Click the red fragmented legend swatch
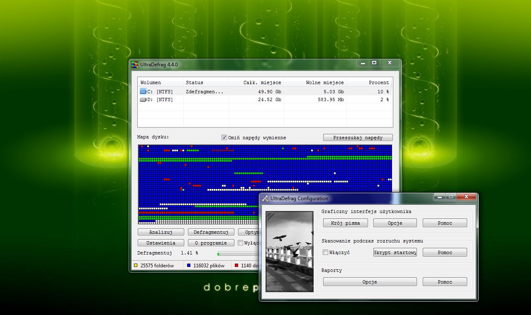Screen dimensions: 531x315 (x=236, y=265)
